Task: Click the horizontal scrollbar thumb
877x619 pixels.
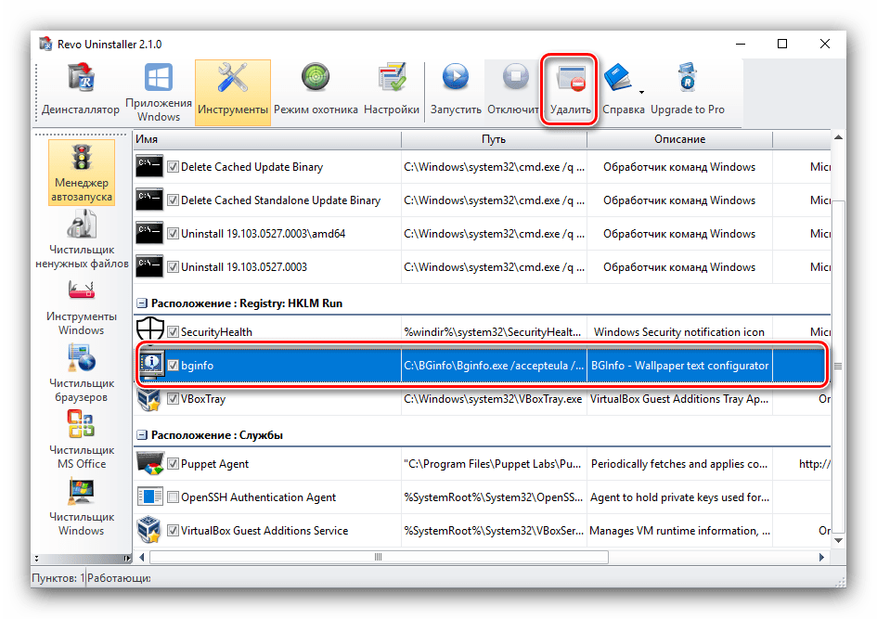Action: [379, 557]
